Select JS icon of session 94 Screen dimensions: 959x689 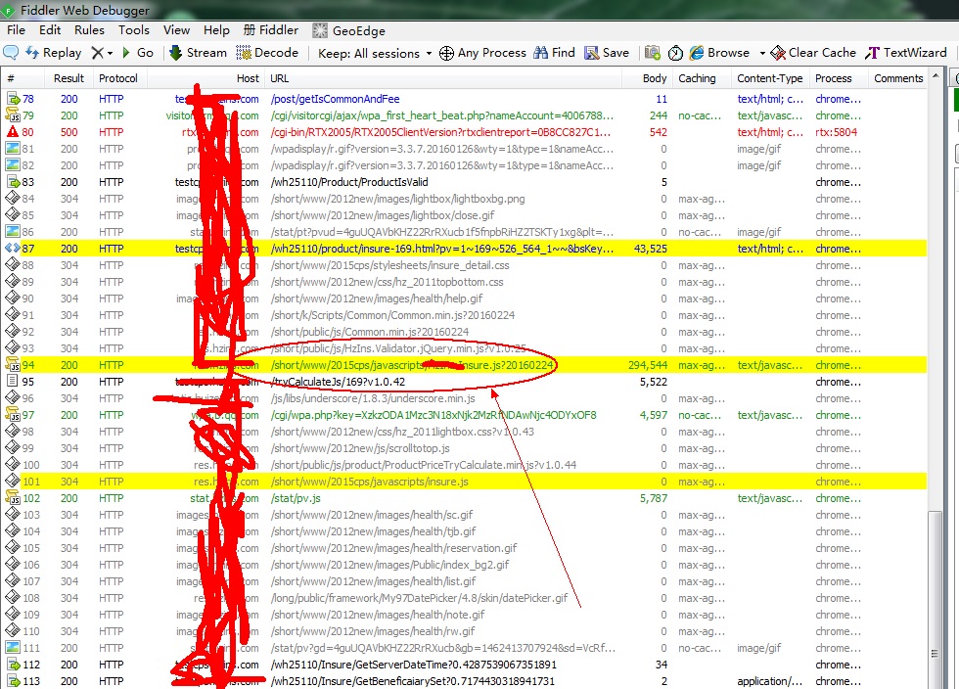(13, 365)
